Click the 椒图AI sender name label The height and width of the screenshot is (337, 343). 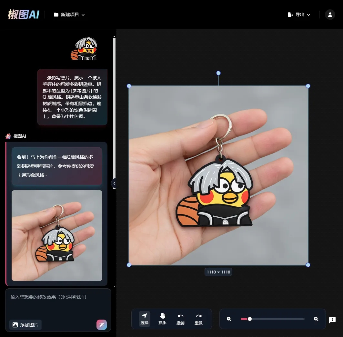[20, 136]
